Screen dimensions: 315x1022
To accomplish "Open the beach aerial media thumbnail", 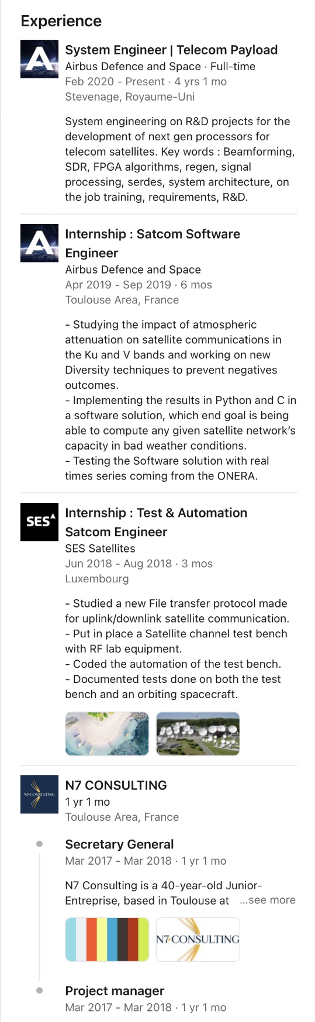I will click(x=107, y=734).
